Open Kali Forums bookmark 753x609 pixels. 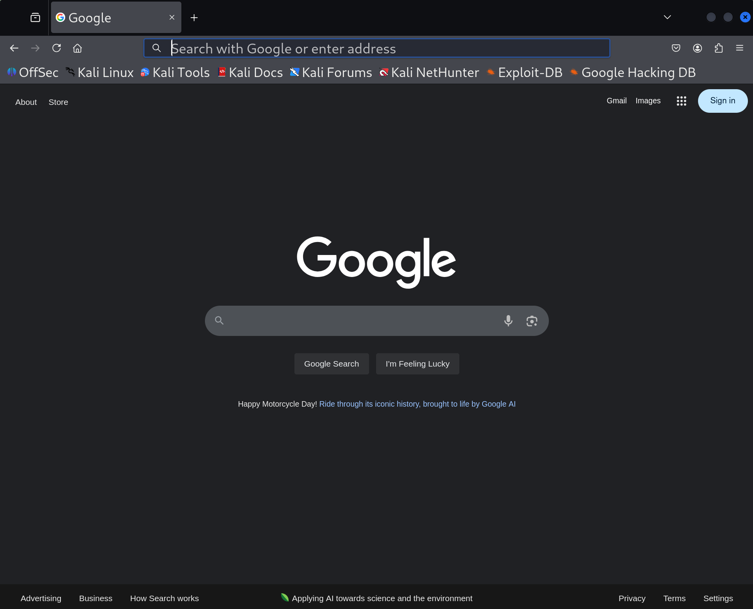point(331,72)
